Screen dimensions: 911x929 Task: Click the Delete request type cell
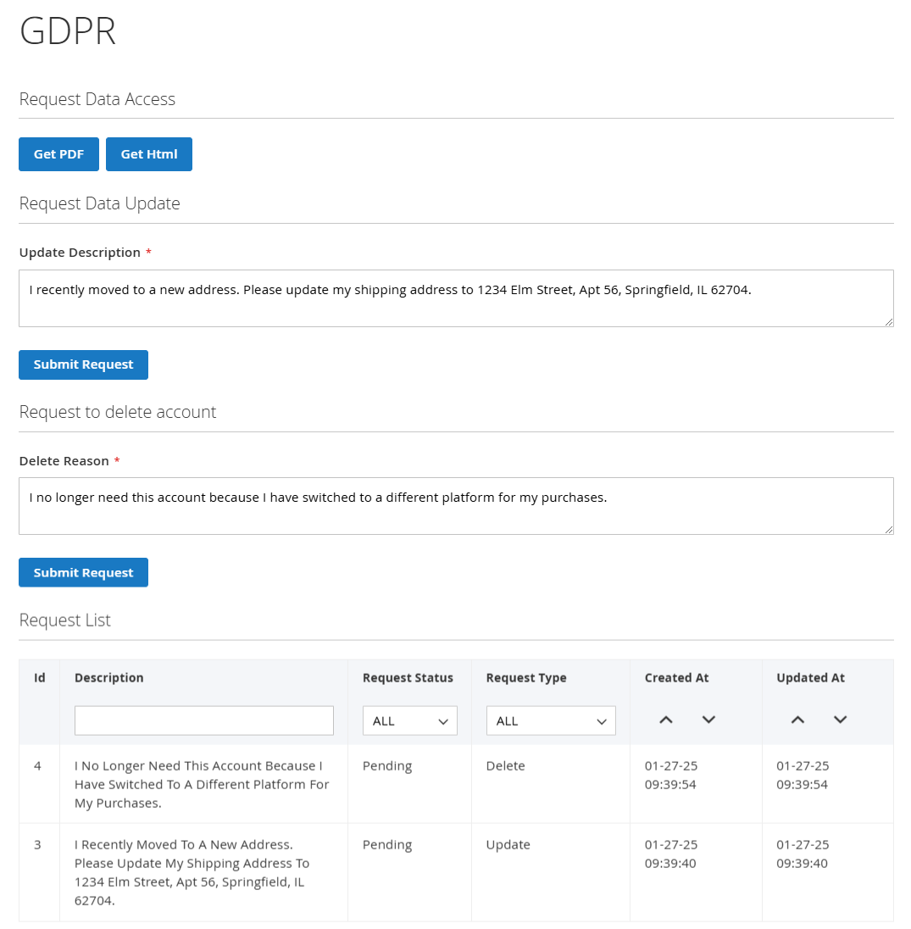[505, 766]
